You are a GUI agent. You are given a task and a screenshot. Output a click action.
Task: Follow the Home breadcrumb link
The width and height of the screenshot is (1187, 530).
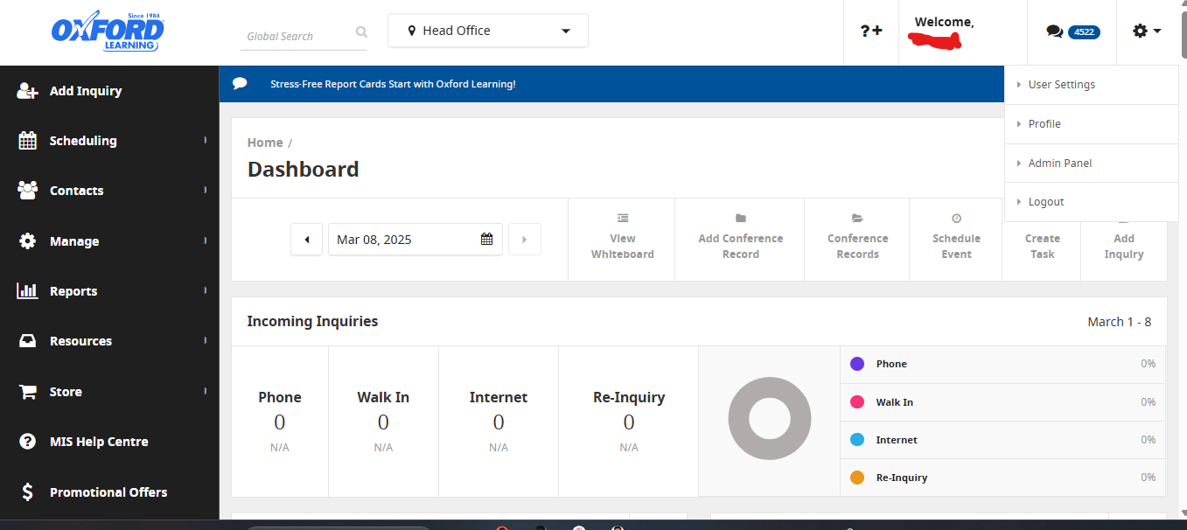[x=265, y=143]
